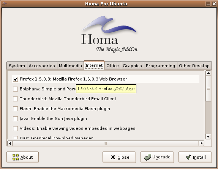218x169 pixels.
Task: Click the green arrow Upgrade icon
Action: pyautogui.click(x=147, y=157)
